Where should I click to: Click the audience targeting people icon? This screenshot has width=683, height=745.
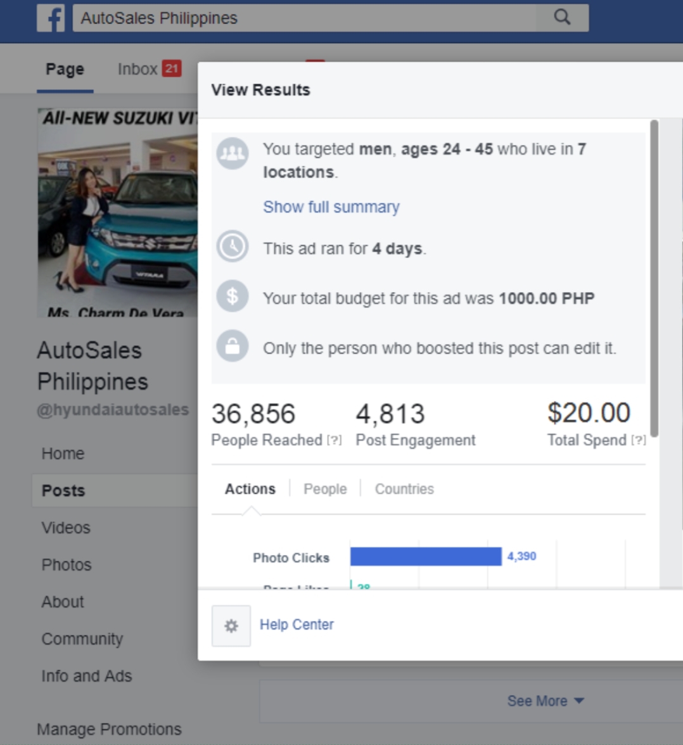point(232,153)
